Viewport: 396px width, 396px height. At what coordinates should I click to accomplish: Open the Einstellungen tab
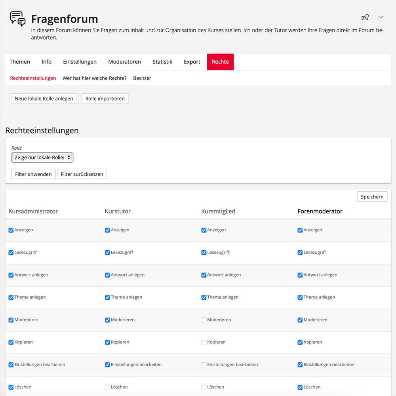click(80, 62)
